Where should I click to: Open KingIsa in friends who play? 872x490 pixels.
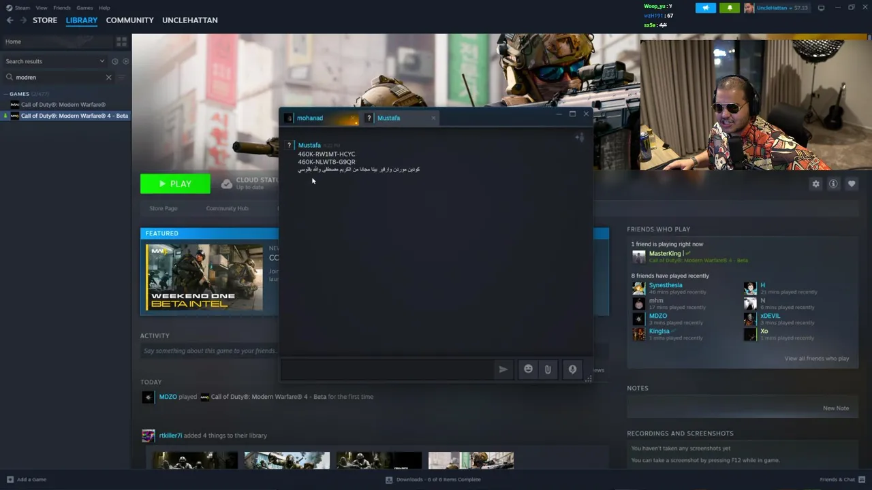coord(659,331)
